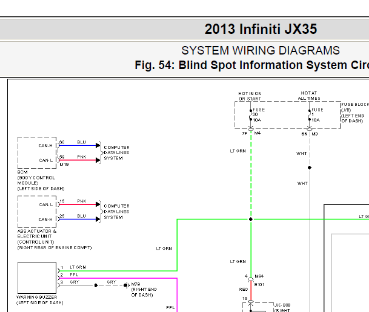The image size is (369, 312).
Task: Click pin number "60" at BCM
Action: 62,142
